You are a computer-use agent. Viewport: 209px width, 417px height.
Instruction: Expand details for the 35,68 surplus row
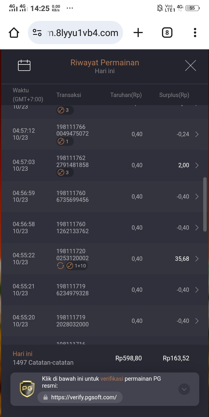point(197,259)
